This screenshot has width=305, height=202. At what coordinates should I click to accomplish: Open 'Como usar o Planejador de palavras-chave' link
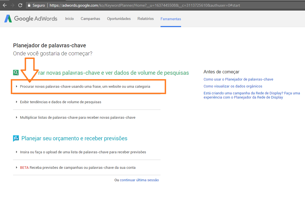(238, 79)
